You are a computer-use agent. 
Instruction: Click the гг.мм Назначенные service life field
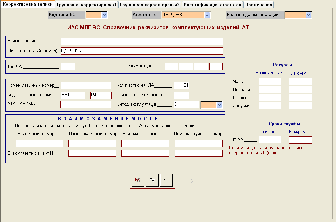pos(270,140)
